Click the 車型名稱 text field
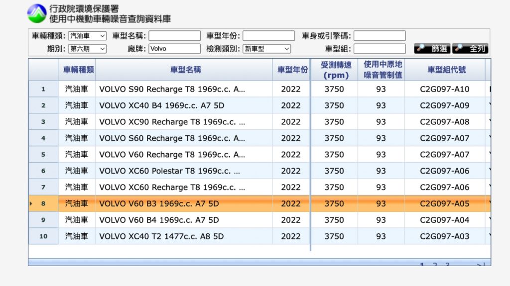510x286 pixels. (174, 36)
